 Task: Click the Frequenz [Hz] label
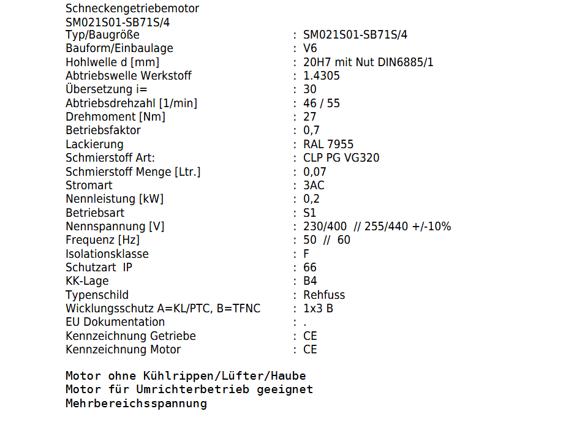pos(102,240)
